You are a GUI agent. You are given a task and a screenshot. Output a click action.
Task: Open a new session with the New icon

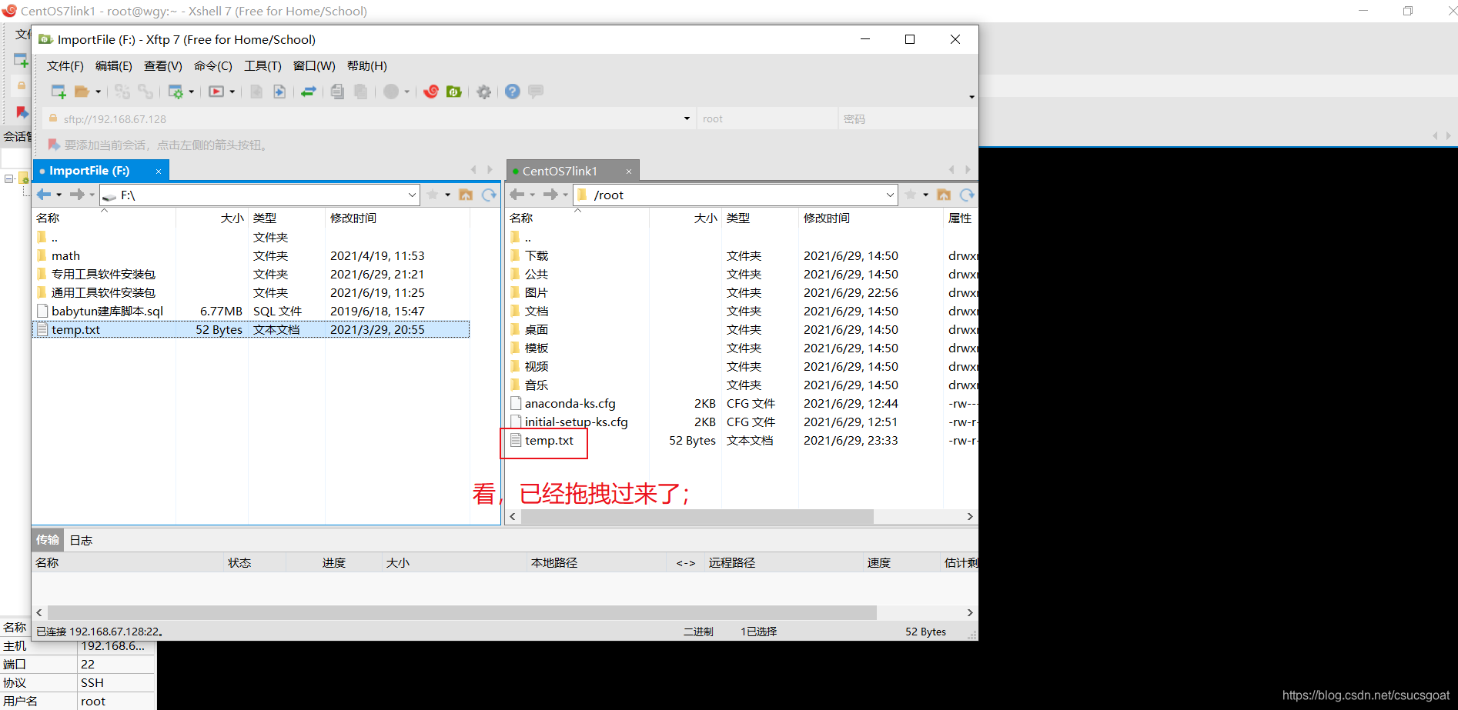pyautogui.click(x=58, y=92)
